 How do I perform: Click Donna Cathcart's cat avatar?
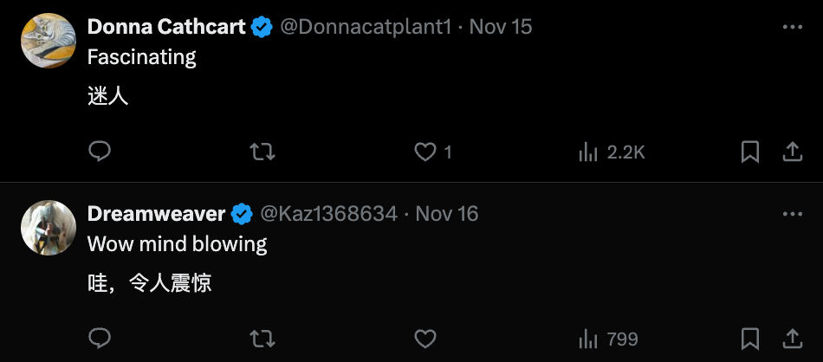(49, 41)
